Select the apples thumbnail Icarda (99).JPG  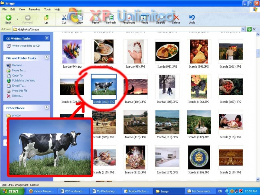199,52
